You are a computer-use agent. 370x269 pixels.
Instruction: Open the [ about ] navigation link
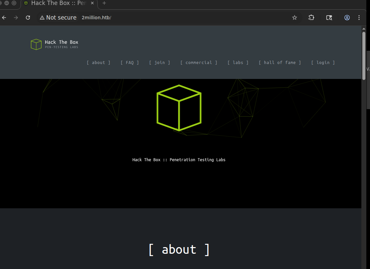coord(98,63)
